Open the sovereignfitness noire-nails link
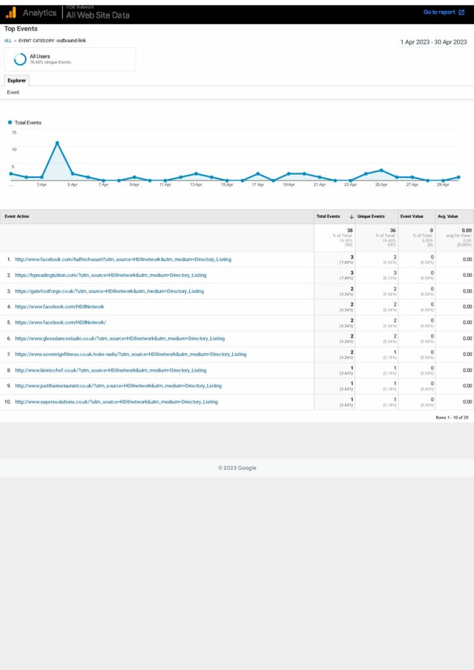Viewport: 474px width, 670px height. coord(130,355)
